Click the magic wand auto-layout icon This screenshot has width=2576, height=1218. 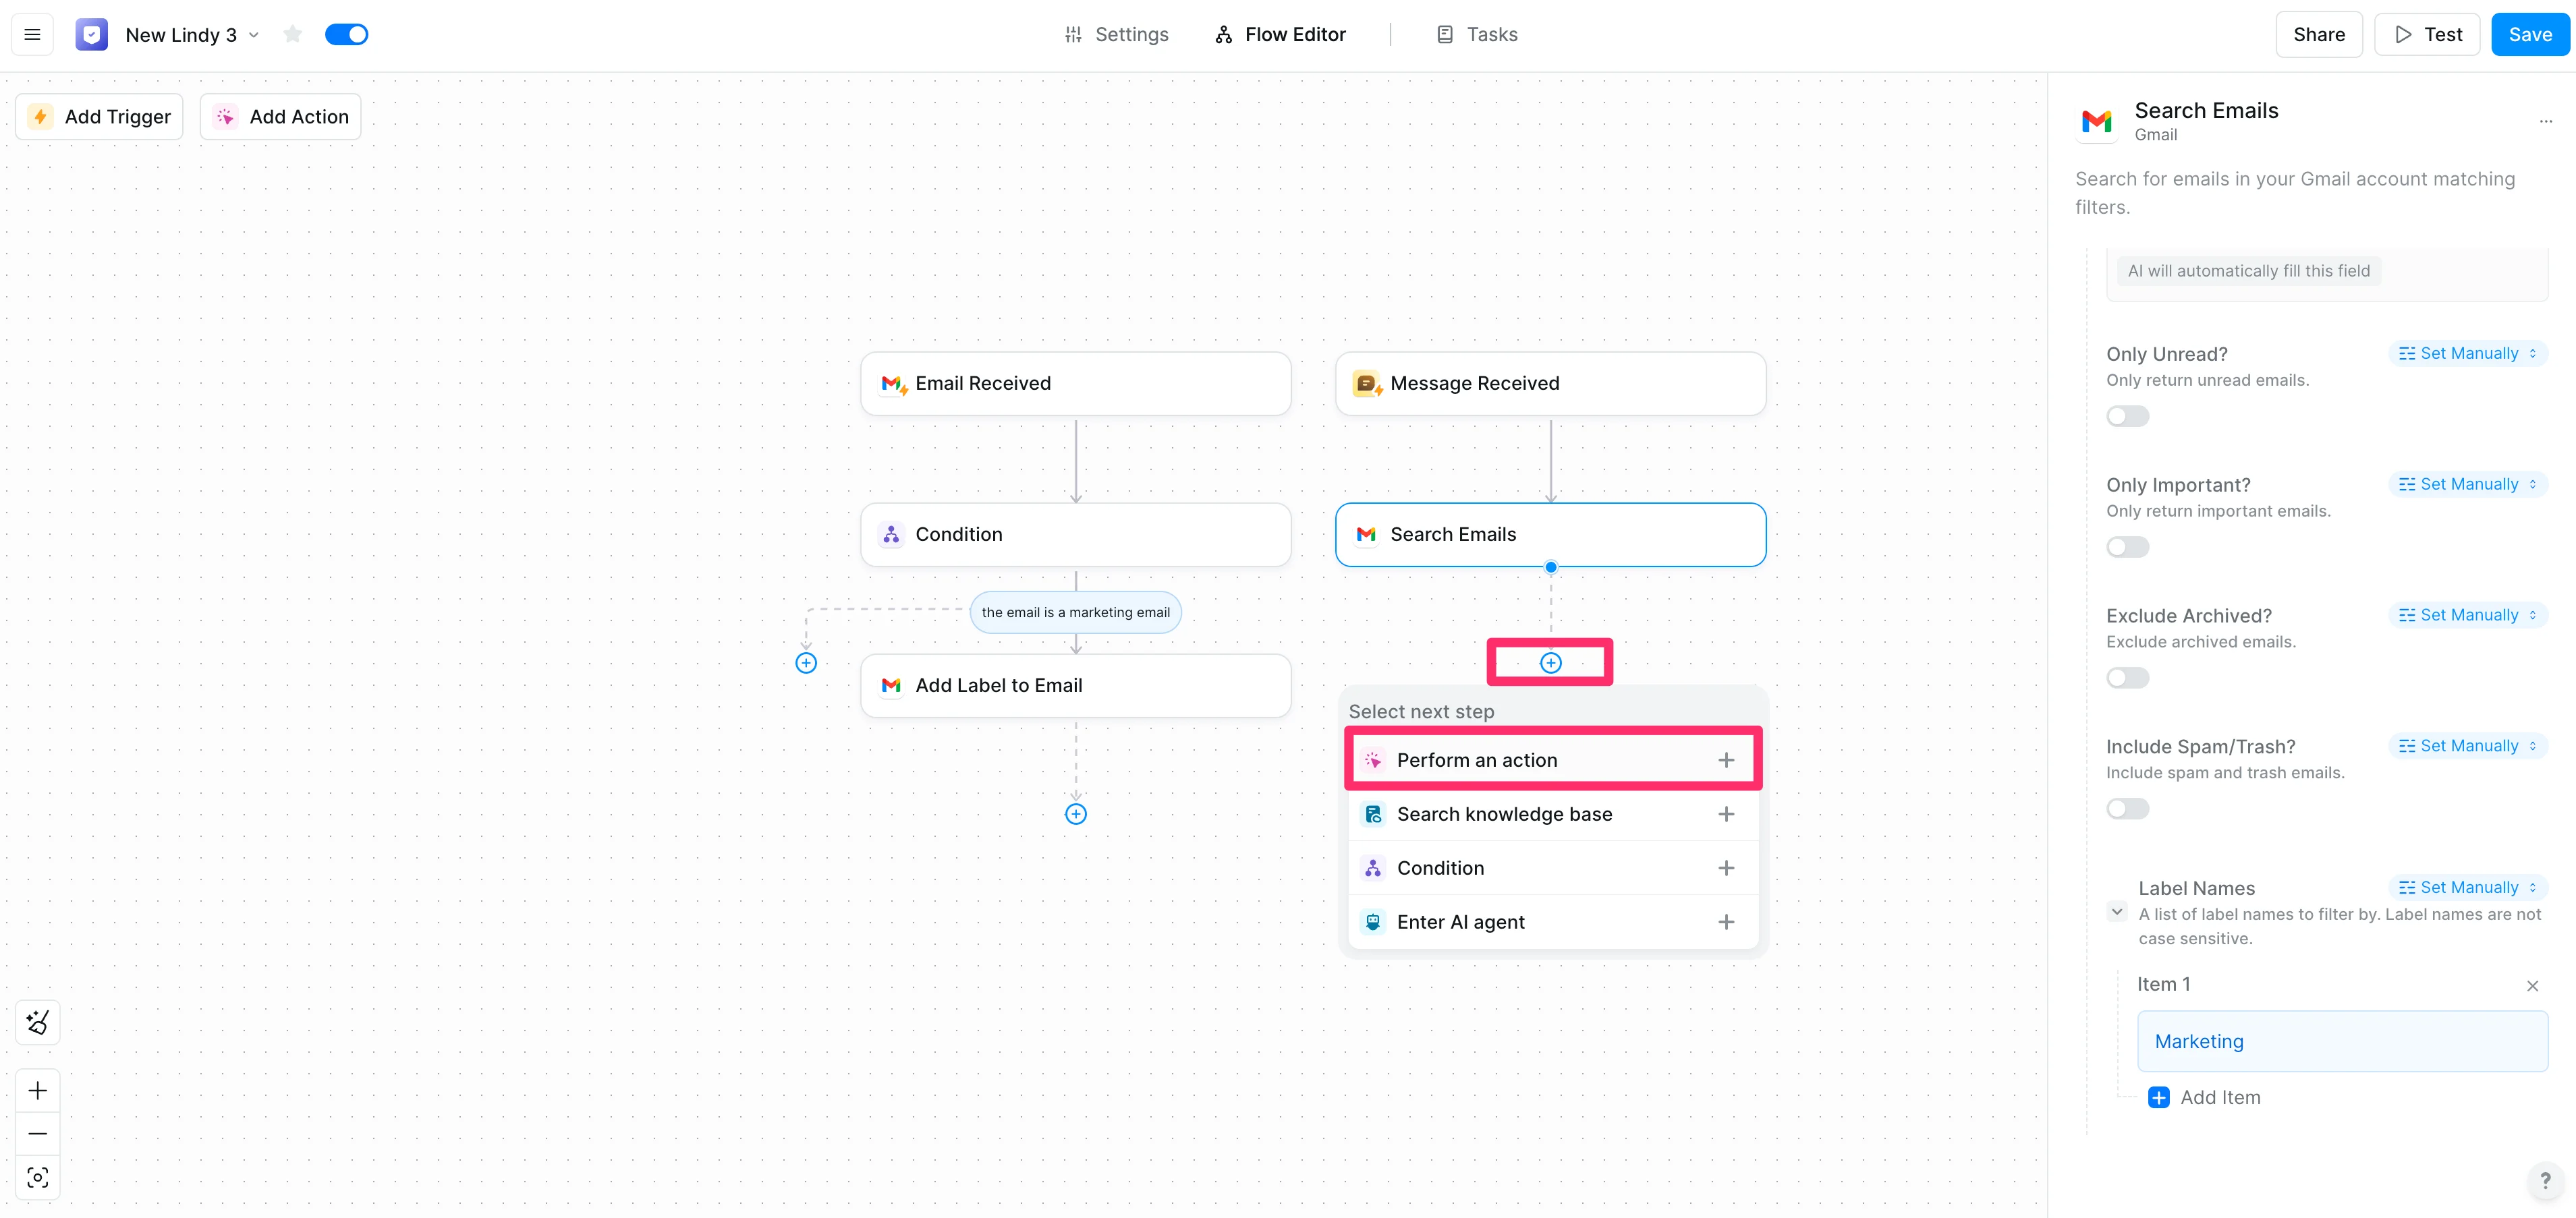pos(38,1022)
